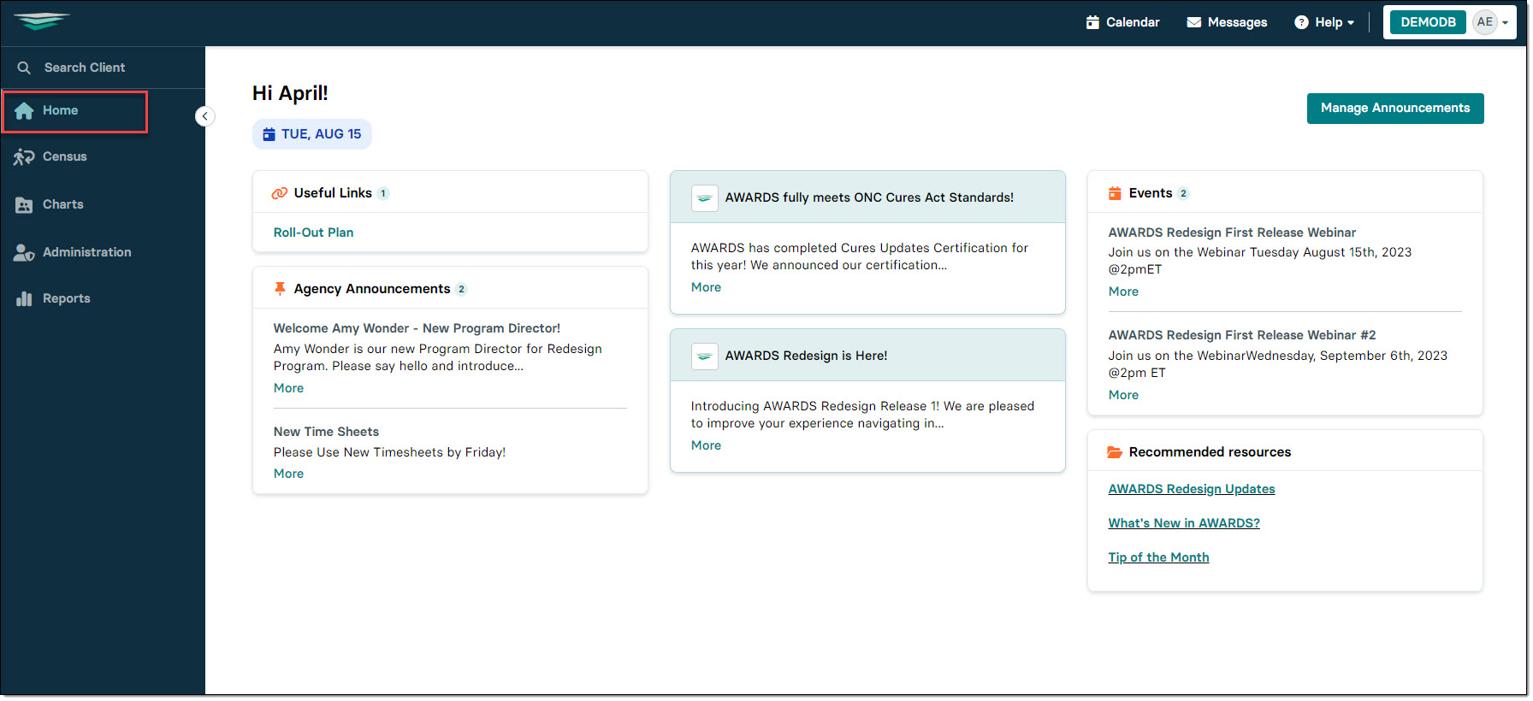
Task: Open More under AWARDS Redesign is Here
Action: [706, 445]
